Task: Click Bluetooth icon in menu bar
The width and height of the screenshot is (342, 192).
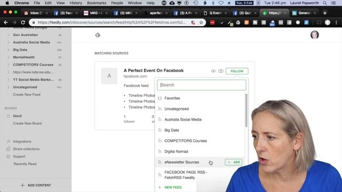Action: tap(213, 3)
